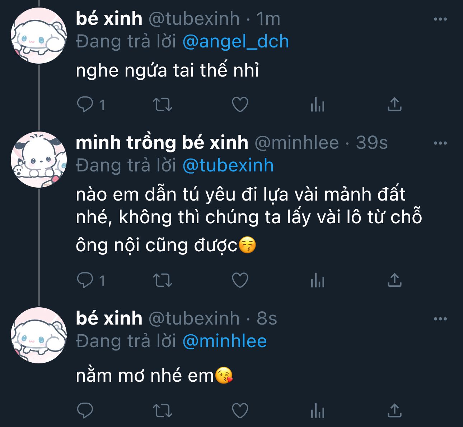Image resolution: width=463 pixels, height=427 pixels.
Task: Open minh trồng bé xinh's profile avatar
Action: pos(39,160)
